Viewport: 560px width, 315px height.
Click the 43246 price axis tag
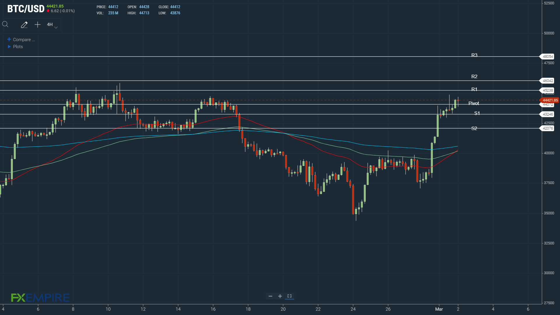[547, 114]
